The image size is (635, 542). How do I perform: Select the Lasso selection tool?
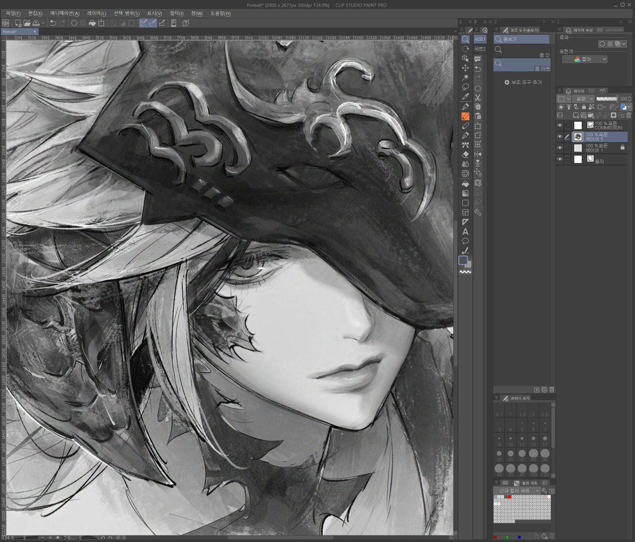pos(465,87)
